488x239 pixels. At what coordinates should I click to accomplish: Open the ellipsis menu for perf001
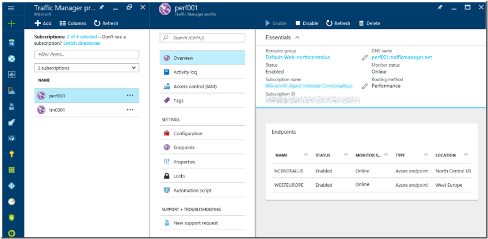[x=130, y=95]
